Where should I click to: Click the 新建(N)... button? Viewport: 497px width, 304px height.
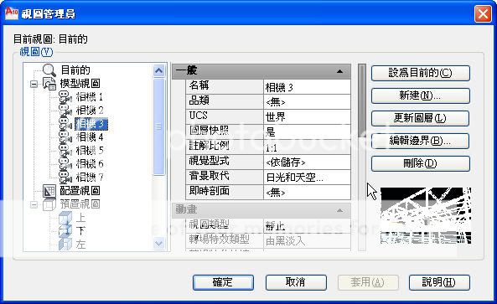click(x=420, y=95)
